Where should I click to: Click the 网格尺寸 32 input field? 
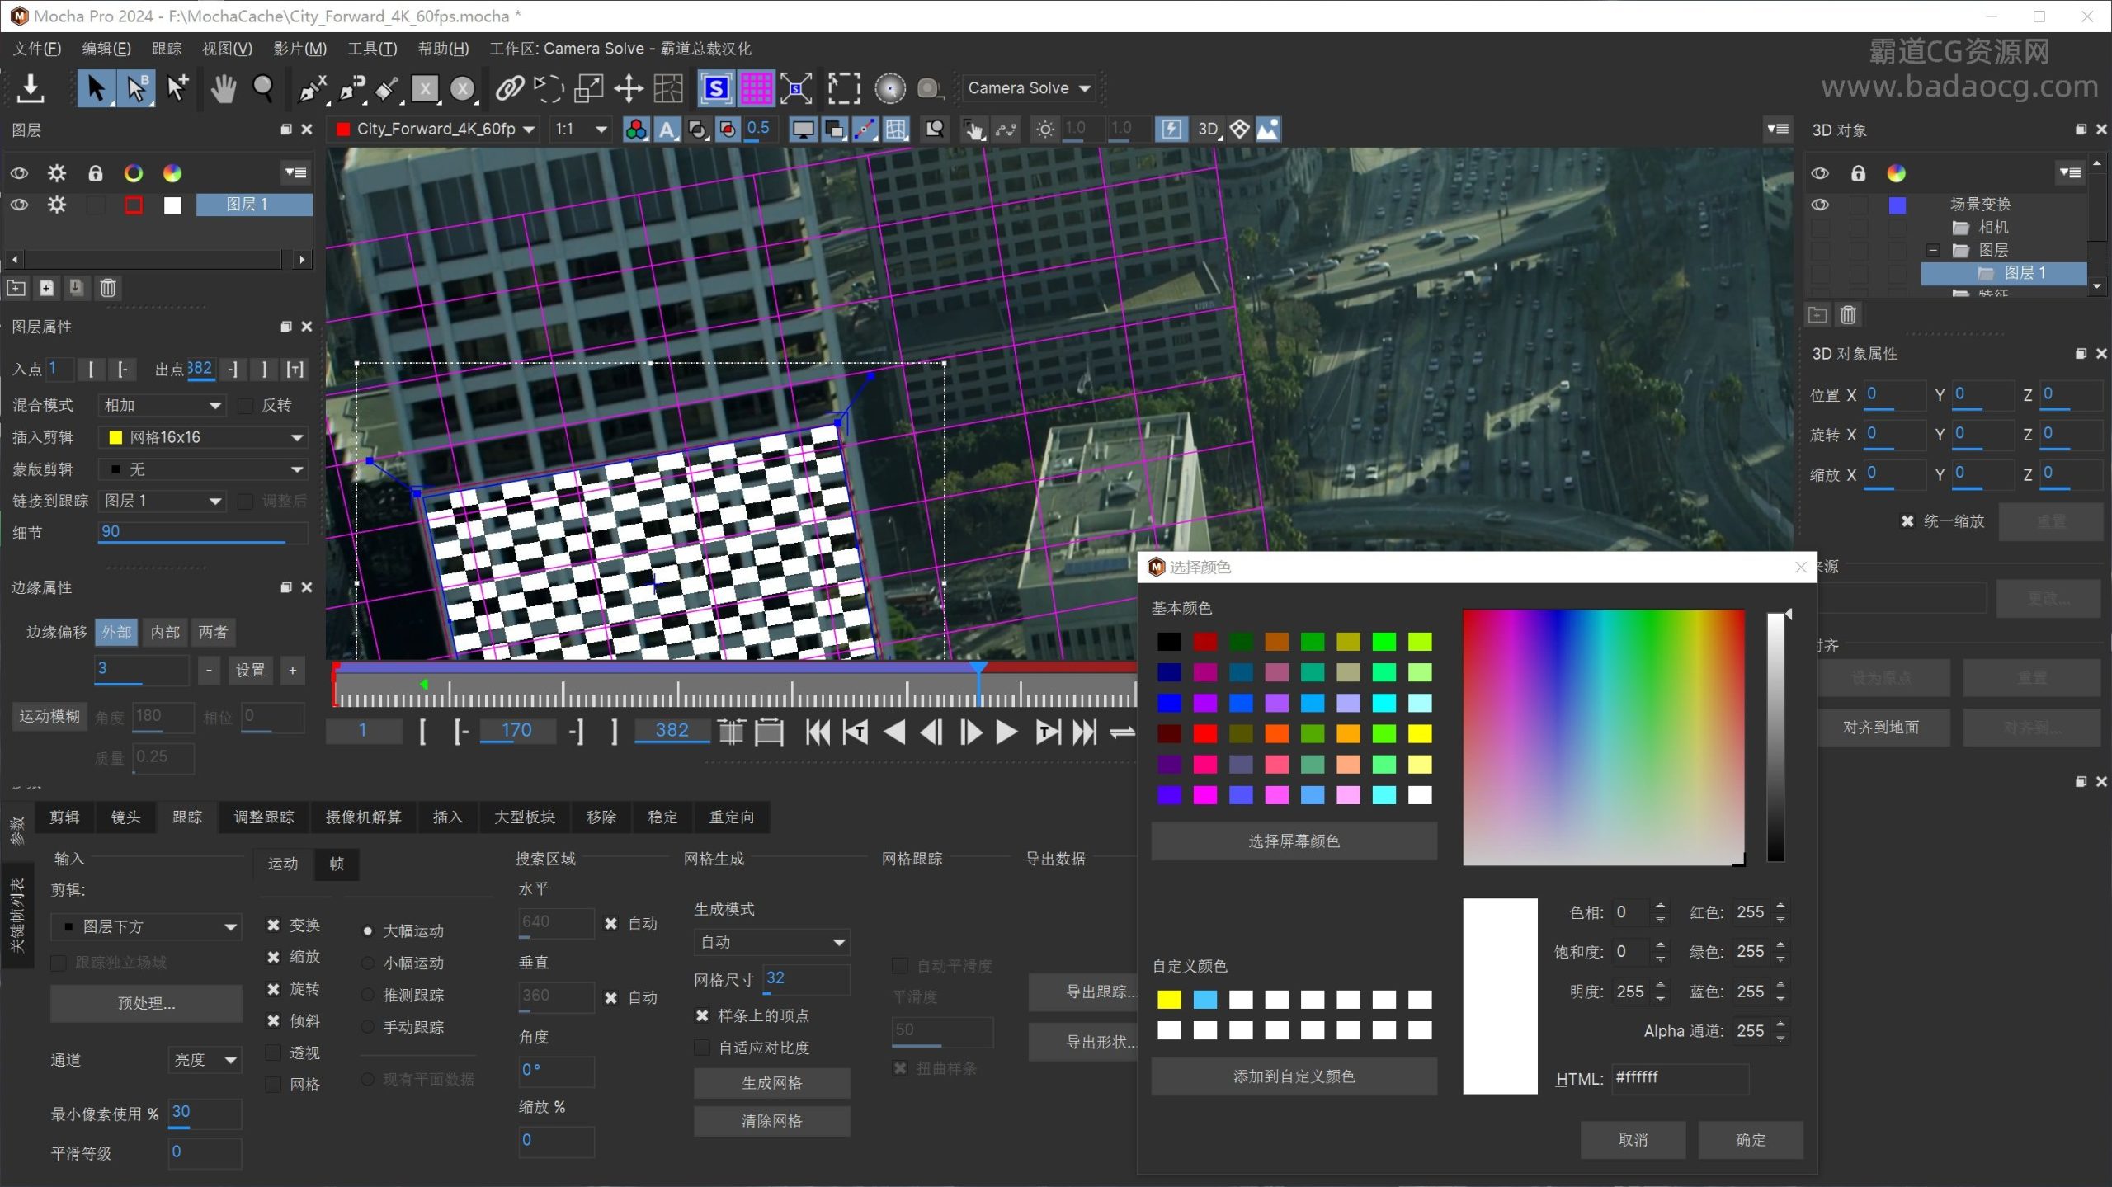click(x=806, y=979)
